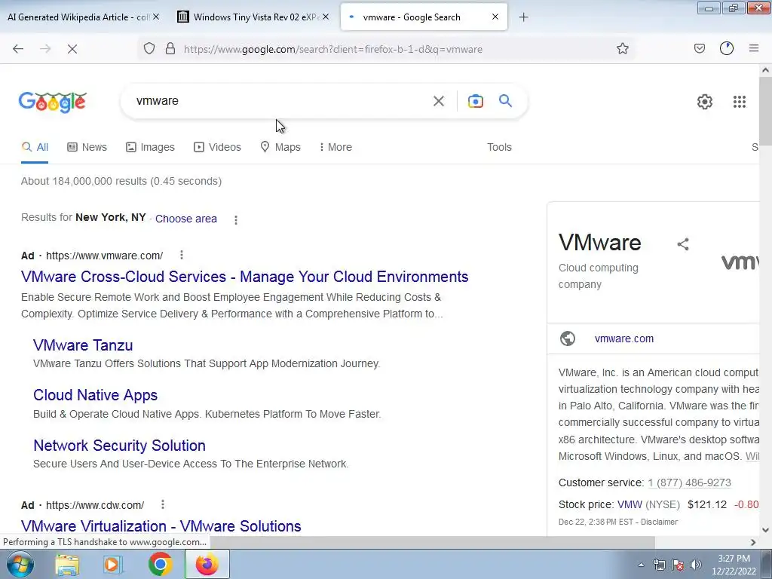Open Network Security Solution sitelink
Image resolution: width=772 pixels, height=579 pixels.
[120, 445]
